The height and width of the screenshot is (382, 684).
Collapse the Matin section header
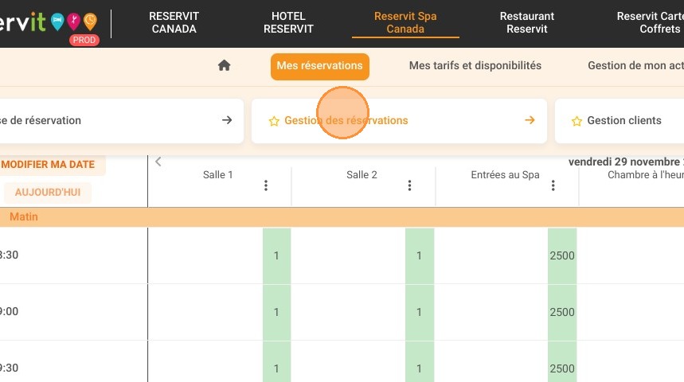[x=342, y=216]
